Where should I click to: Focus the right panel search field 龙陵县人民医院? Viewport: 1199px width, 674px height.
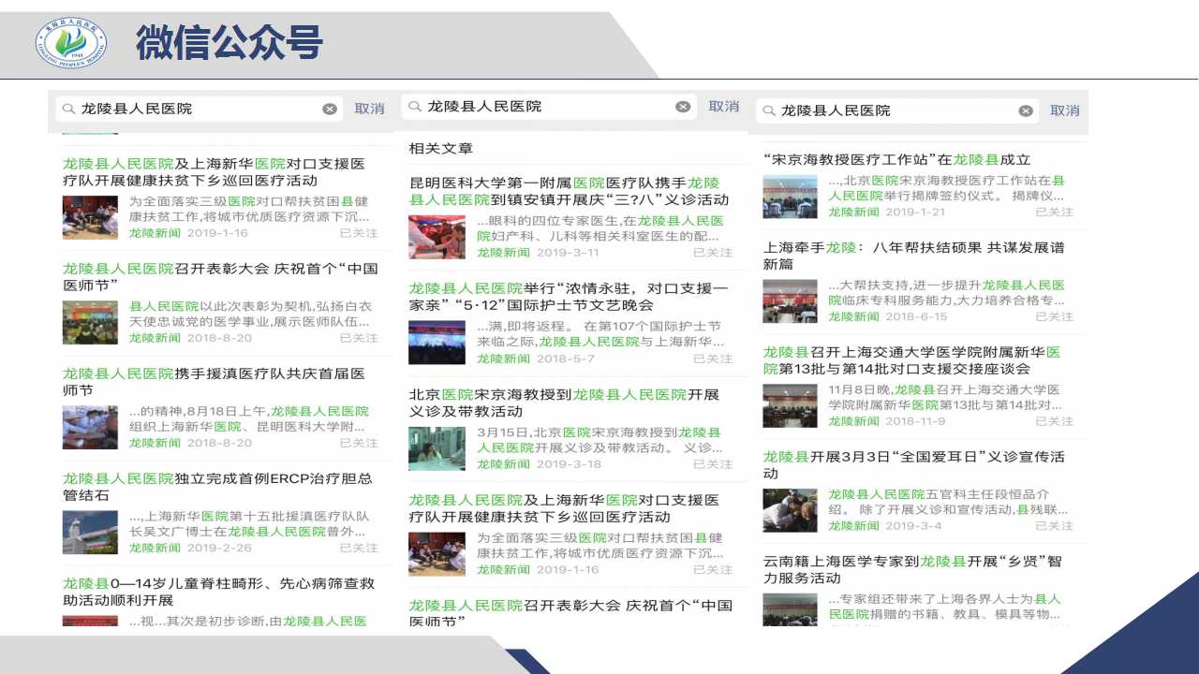897,110
